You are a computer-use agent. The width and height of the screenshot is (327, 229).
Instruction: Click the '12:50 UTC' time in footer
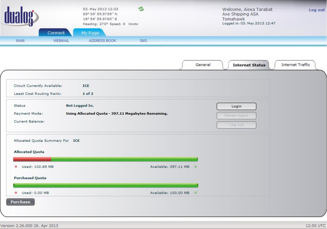pyautogui.click(x=315, y=226)
